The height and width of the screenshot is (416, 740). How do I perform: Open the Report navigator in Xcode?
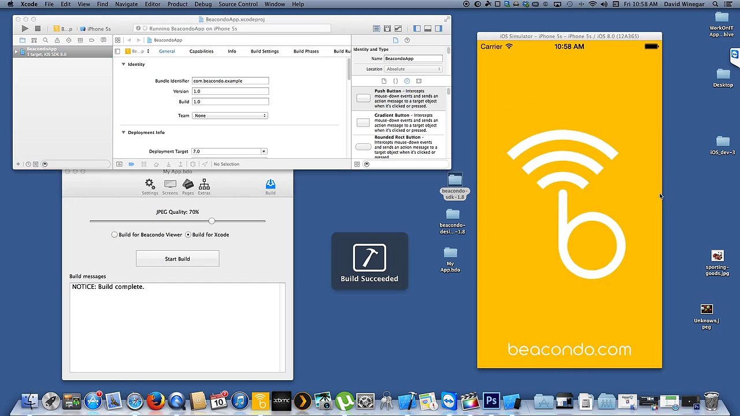pyautogui.click(x=103, y=40)
